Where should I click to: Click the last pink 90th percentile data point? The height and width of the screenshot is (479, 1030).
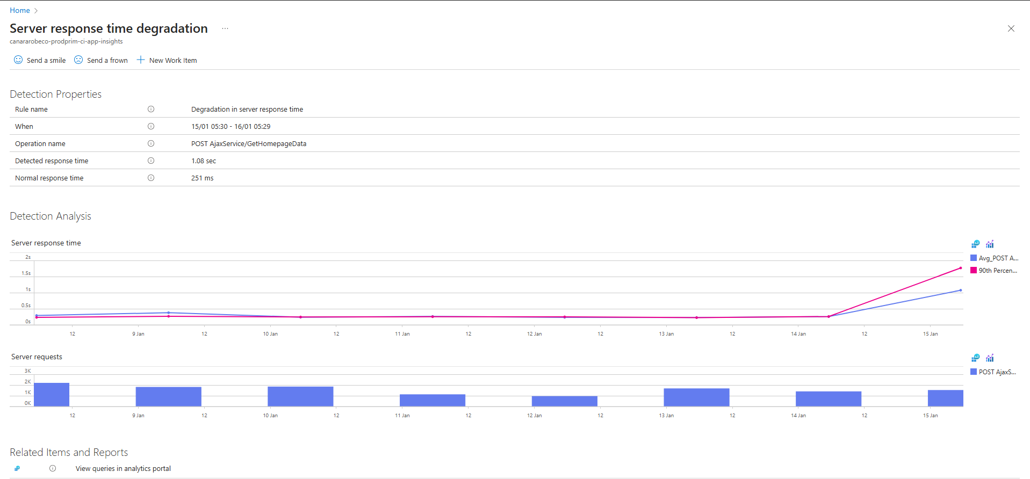pyautogui.click(x=960, y=268)
